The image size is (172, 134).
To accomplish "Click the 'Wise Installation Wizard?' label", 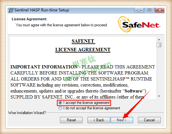I will [27, 113].
